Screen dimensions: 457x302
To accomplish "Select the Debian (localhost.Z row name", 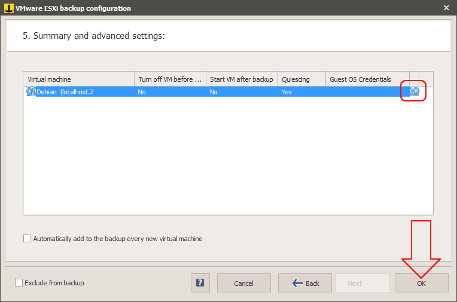I will point(65,92).
